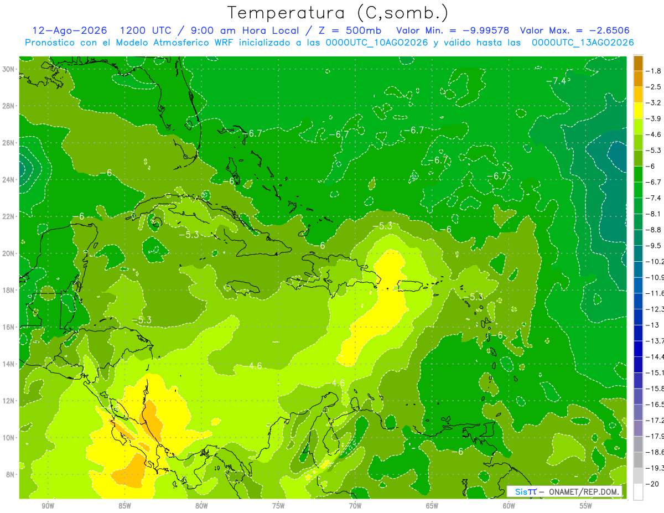664x513 pixels.
Task: Click the "90W" longitude axis label
Action: (x=48, y=506)
